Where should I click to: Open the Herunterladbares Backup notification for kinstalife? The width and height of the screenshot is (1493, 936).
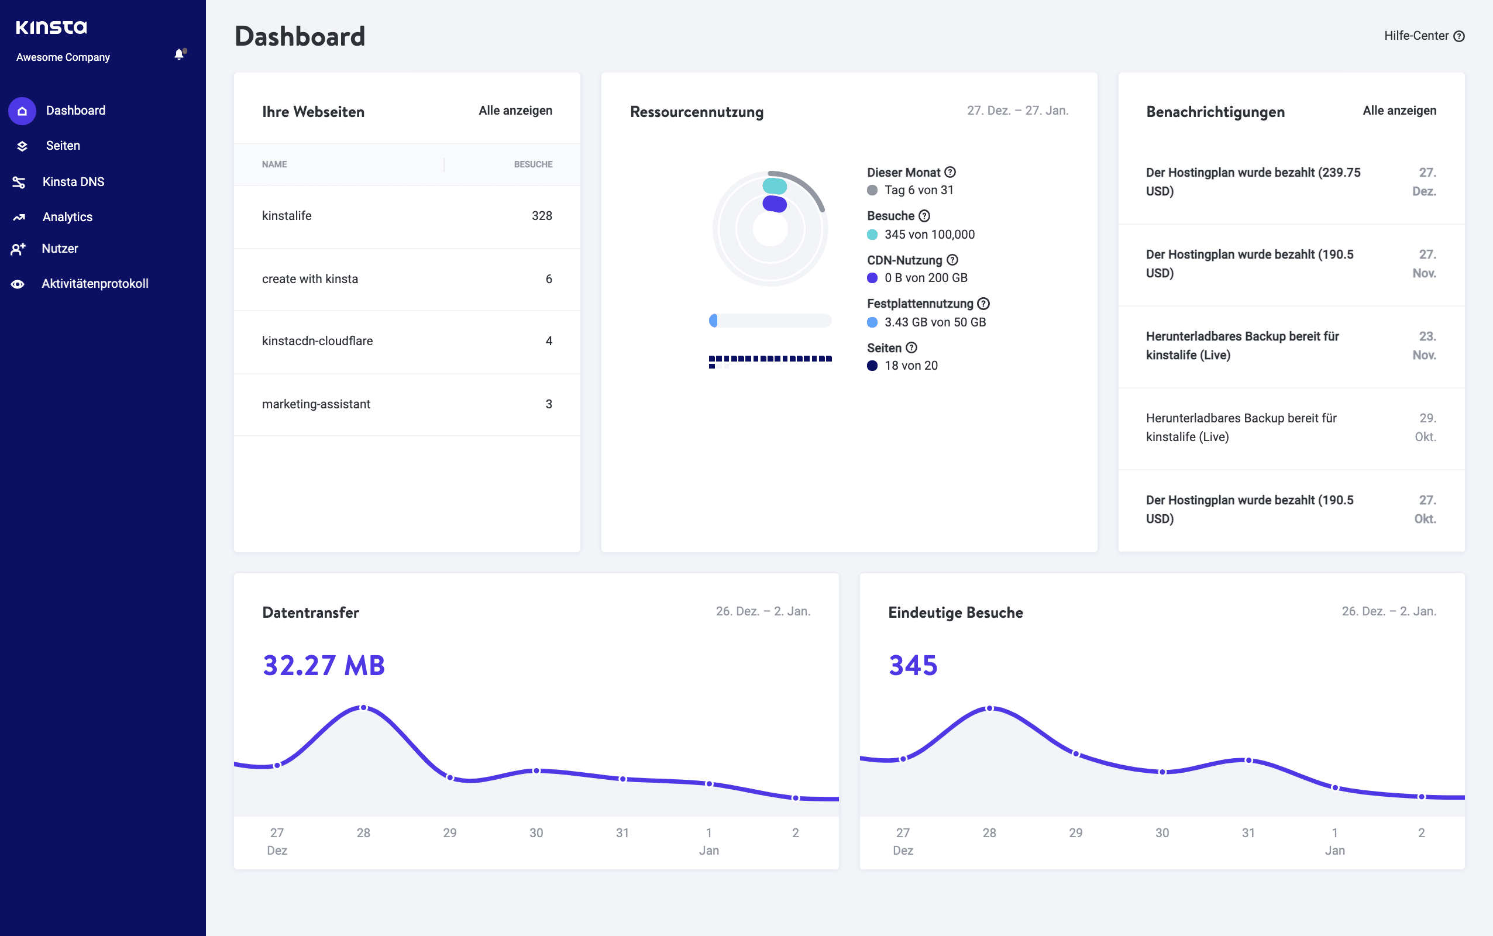[1241, 345]
